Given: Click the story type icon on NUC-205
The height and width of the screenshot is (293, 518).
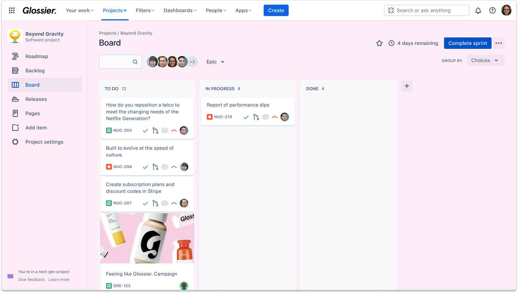Looking at the screenshot, I should [109, 130].
